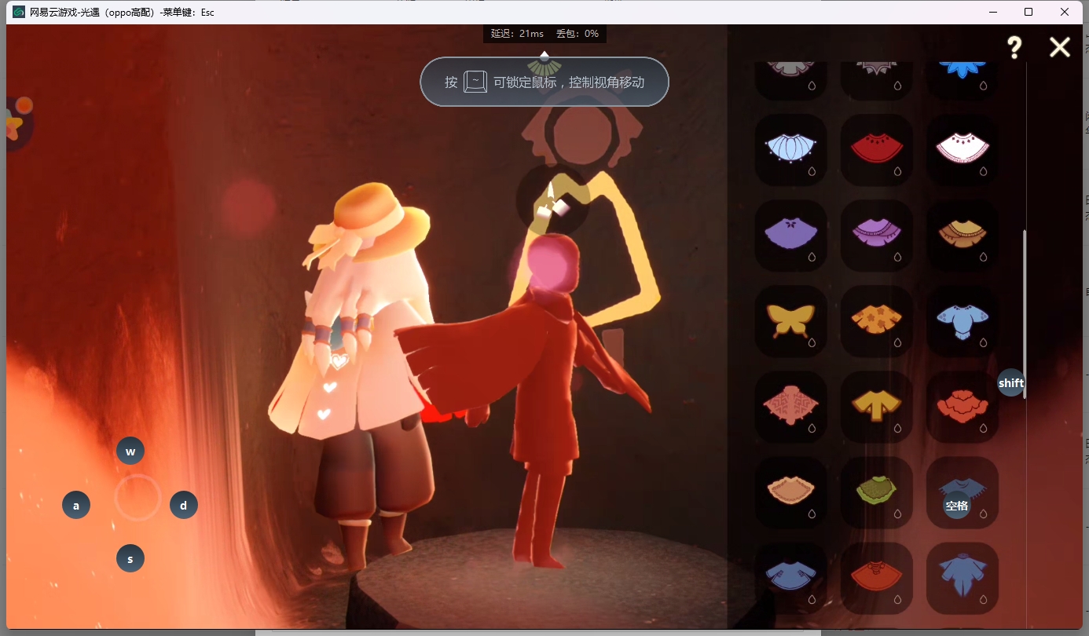Click the cloud gaming app icon in title bar

coord(19,12)
